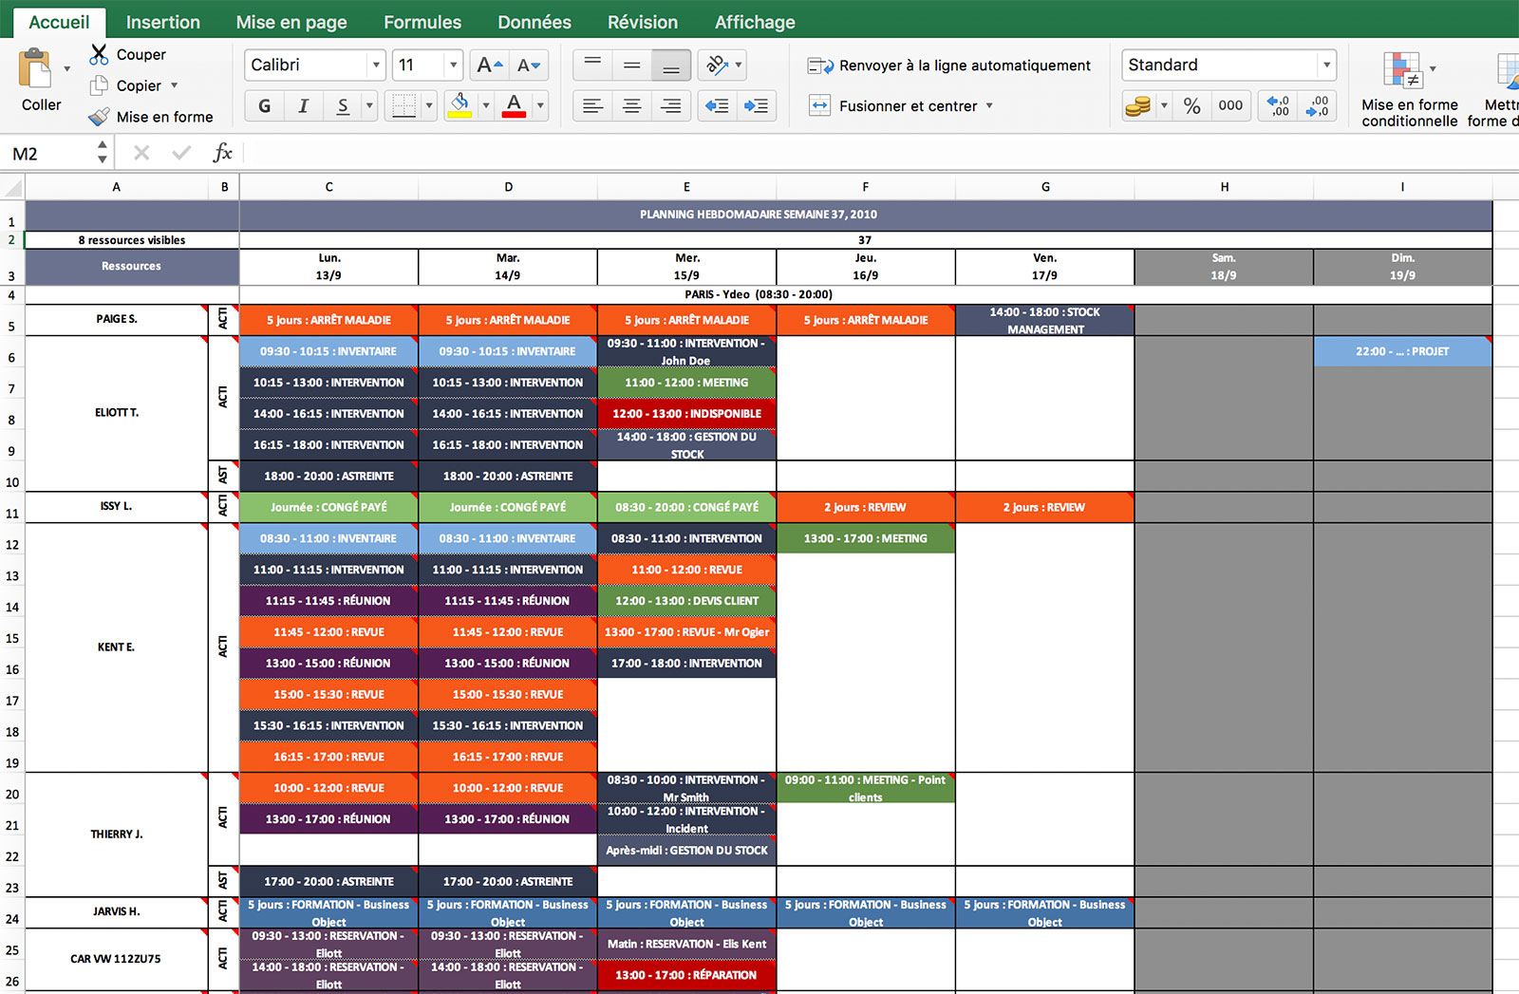The width and height of the screenshot is (1519, 994).
Task: Enable Renvoyer à la ligne automatiquement wrapping
Action: click(949, 65)
